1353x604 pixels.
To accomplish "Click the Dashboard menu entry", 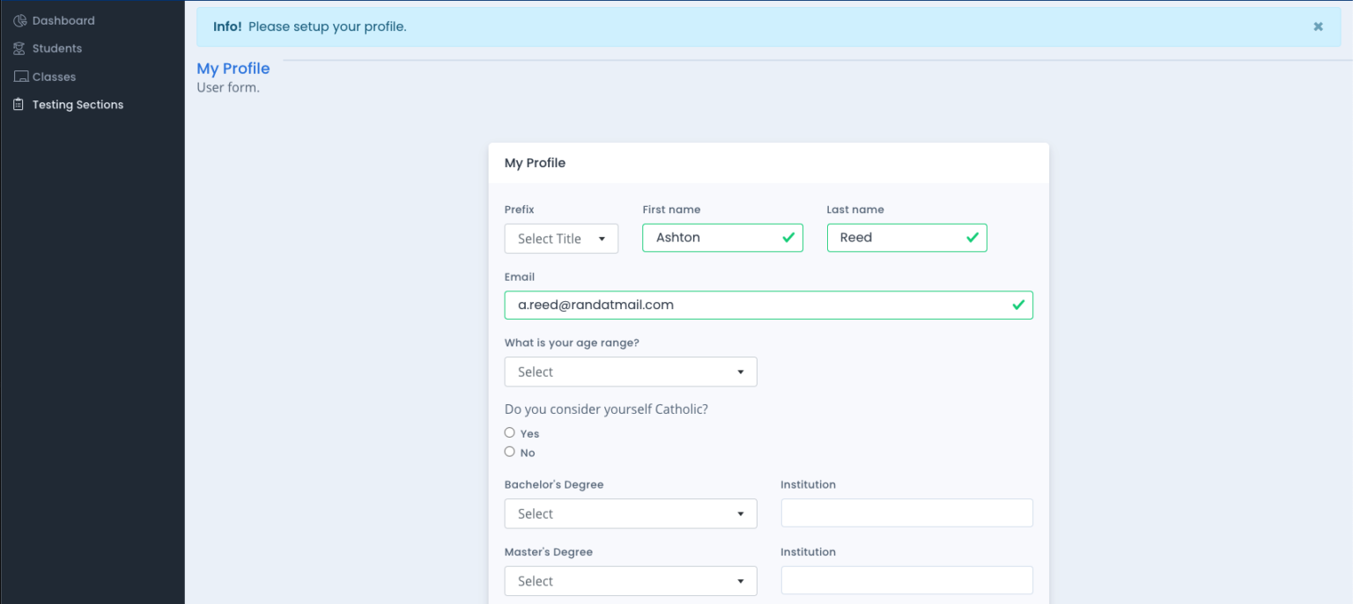I will pyautogui.click(x=63, y=19).
